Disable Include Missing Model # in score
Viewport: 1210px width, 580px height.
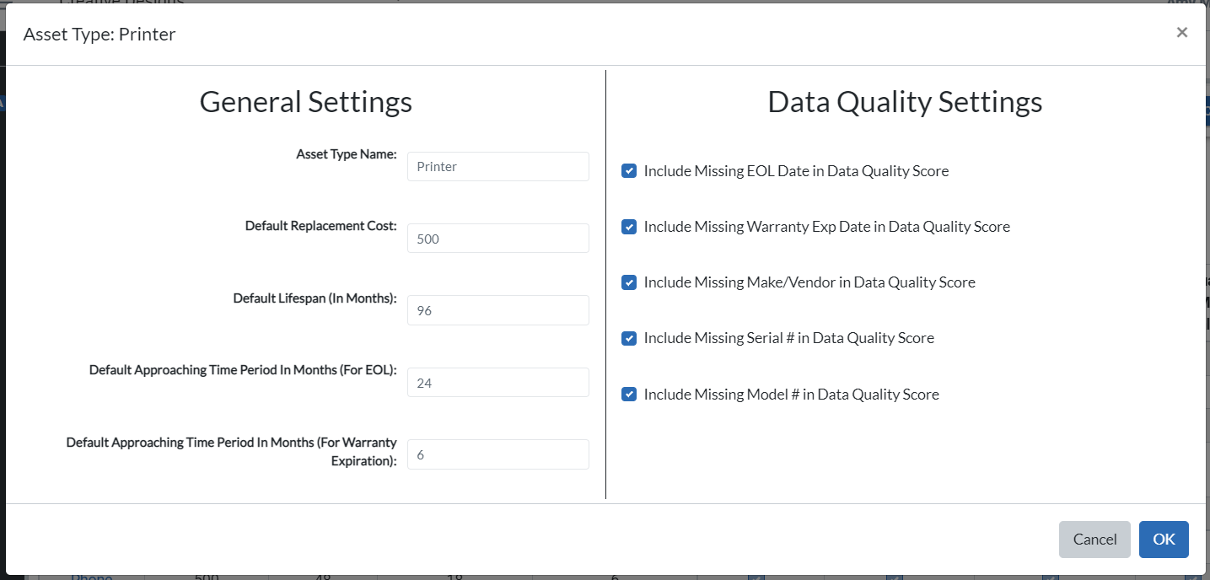coord(628,394)
